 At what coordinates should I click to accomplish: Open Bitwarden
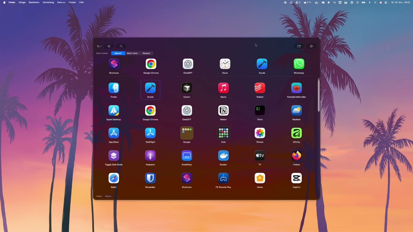pyautogui.click(x=150, y=178)
